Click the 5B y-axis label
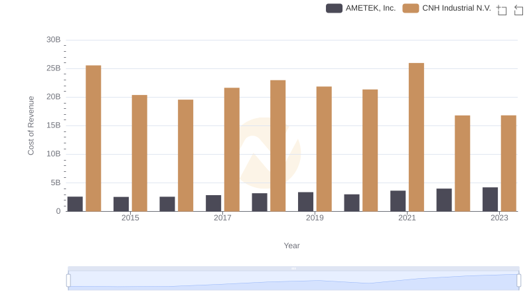The image size is (531, 306). point(56,183)
